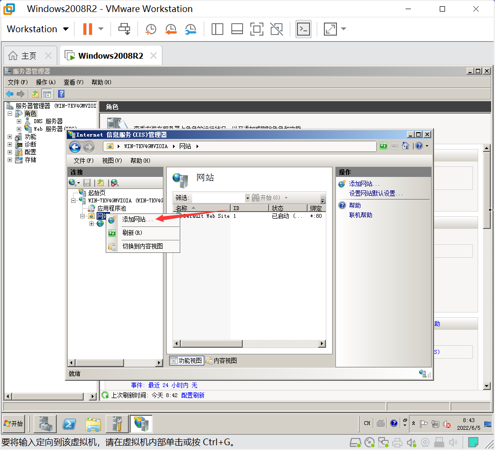Toggle the VMware library sidebar view icon
The width and height of the screenshot is (495, 450).
[217, 29]
